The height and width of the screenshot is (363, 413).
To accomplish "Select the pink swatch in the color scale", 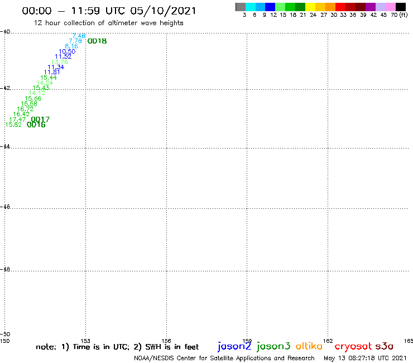I will coord(390,7).
